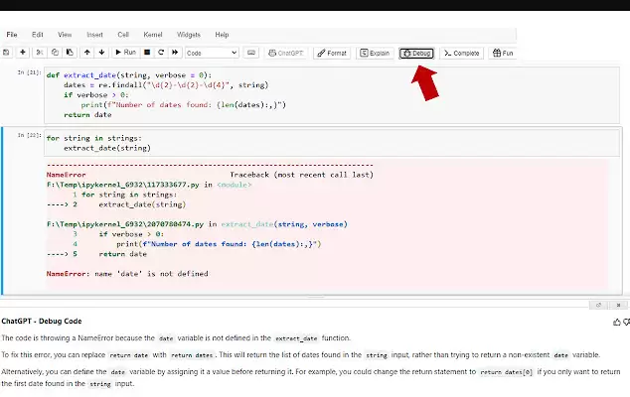Viewport: 630px width, 397px height.
Task: Open the Edit menu
Action: click(38, 35)
